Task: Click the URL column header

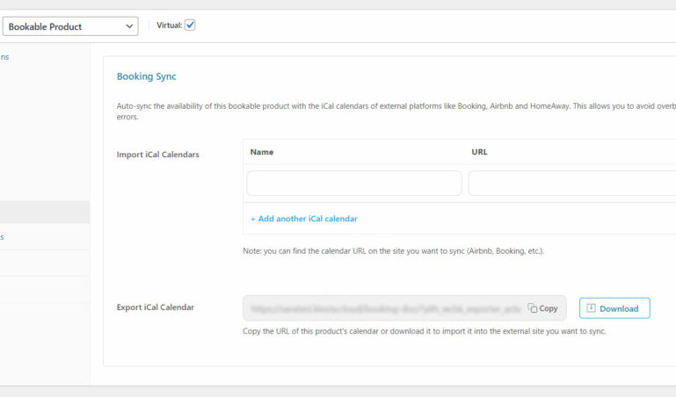Action: click(x=479, y=152)
